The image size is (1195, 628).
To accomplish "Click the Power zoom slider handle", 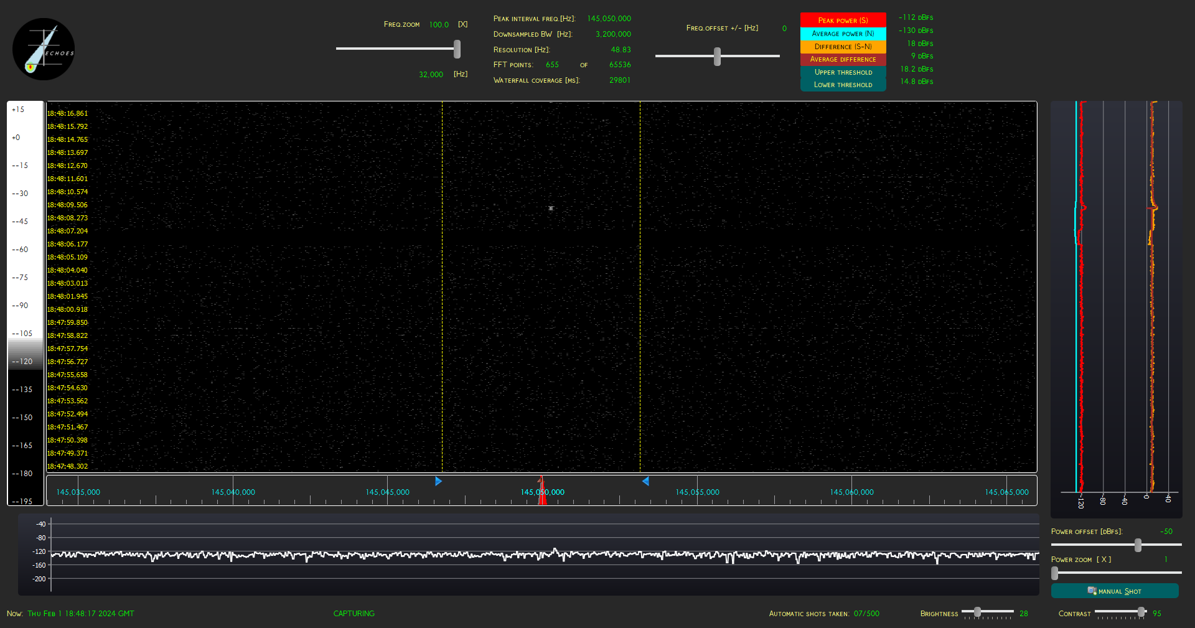I will 1055,573.
